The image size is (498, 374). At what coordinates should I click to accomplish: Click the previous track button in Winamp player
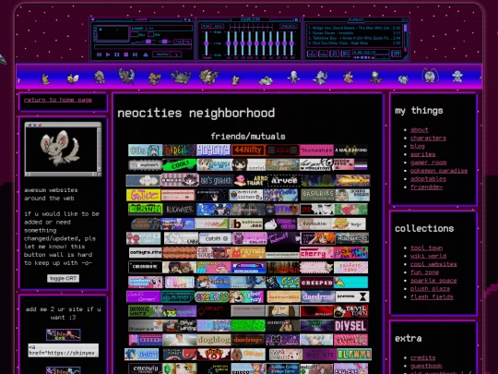[x=99, y=54]
